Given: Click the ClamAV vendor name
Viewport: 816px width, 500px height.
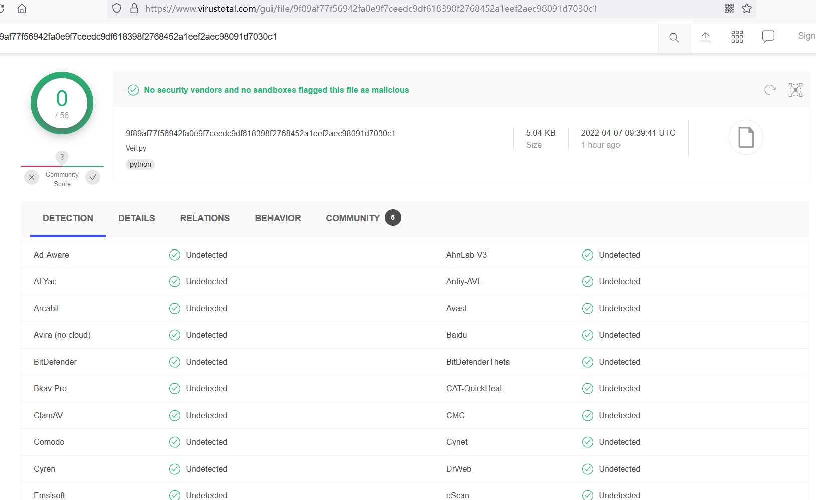Looking at the screenshot, I should point(48,415).
